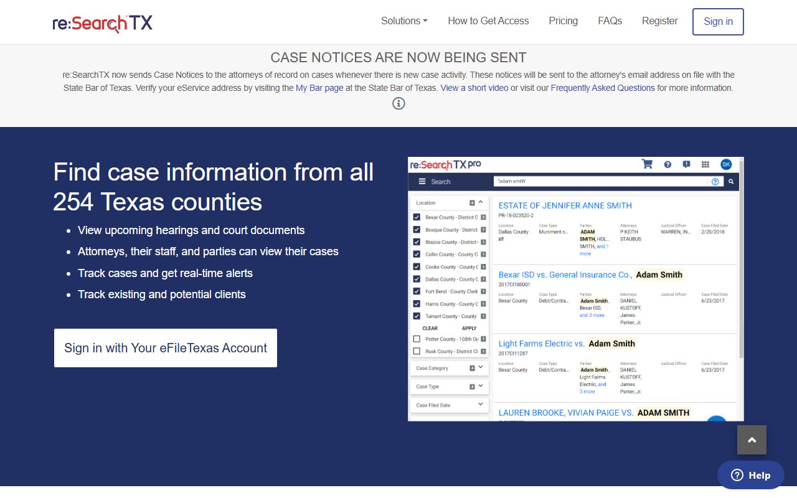The image size is (797, 498).
Task: Follow the My Bar page link
Action: click(x=319, y=88)
